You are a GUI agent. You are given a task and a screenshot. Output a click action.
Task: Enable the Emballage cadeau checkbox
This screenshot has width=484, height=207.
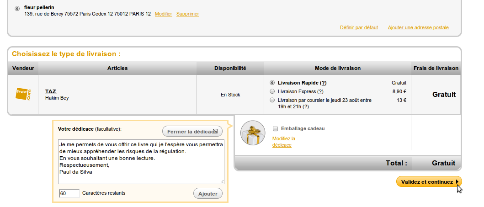[275, 128]
